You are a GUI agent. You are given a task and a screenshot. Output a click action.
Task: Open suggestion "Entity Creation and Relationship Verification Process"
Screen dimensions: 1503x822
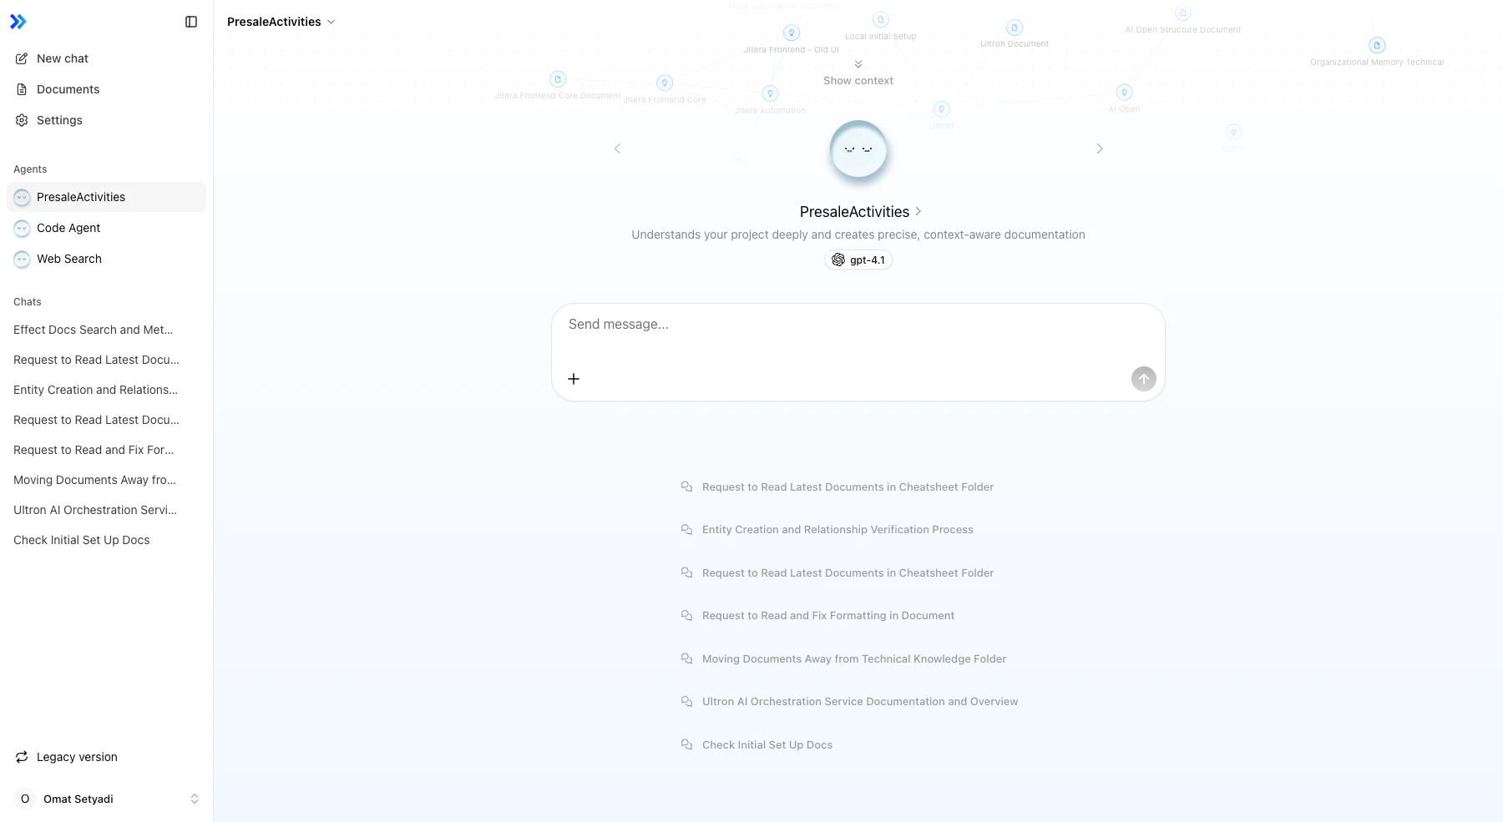838,529
